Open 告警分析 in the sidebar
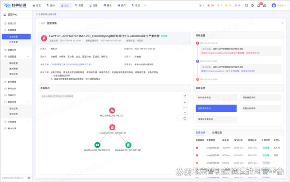This screenshot has height=182, width=290. point(12,50)
